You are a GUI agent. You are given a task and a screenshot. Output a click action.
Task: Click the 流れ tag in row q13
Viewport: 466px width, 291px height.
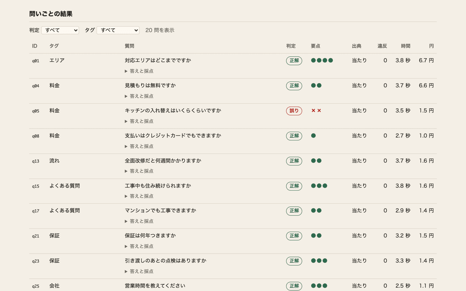coord(55,161)
